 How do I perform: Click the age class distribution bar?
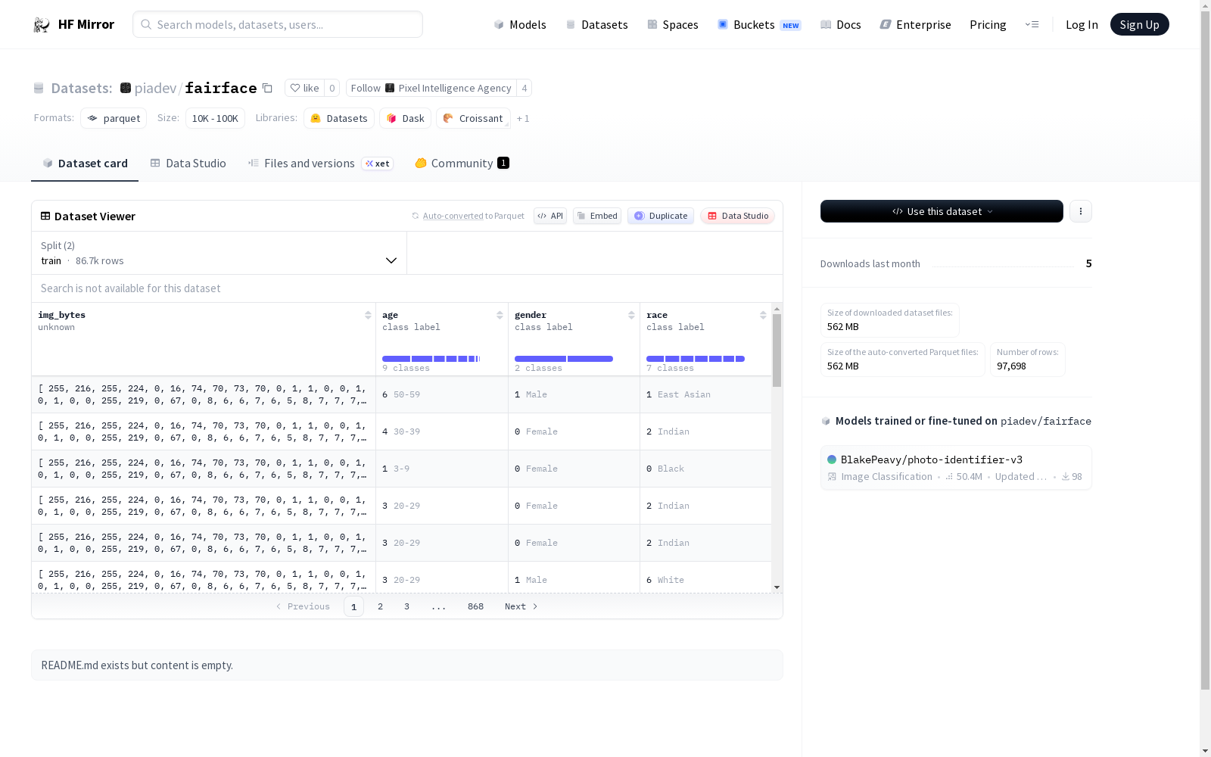coord(431,359)
